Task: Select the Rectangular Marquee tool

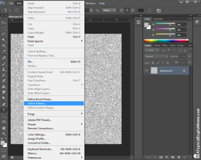Action: tap(4, 28)
